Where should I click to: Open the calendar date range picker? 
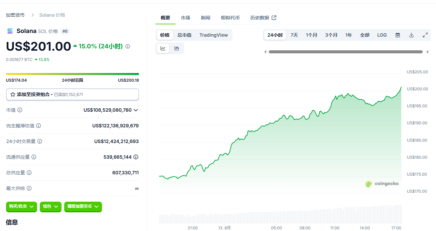(398, 35)
